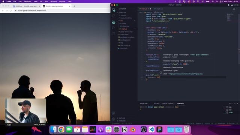Toggle secondary sidebar layout icon in title bar

tap(235, 5)
